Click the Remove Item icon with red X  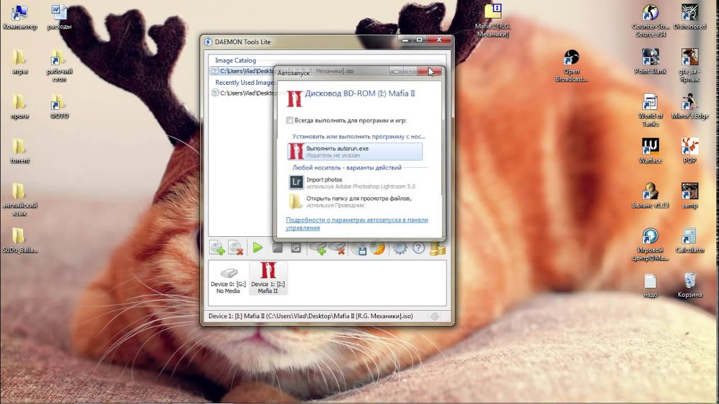pos(236,248)
